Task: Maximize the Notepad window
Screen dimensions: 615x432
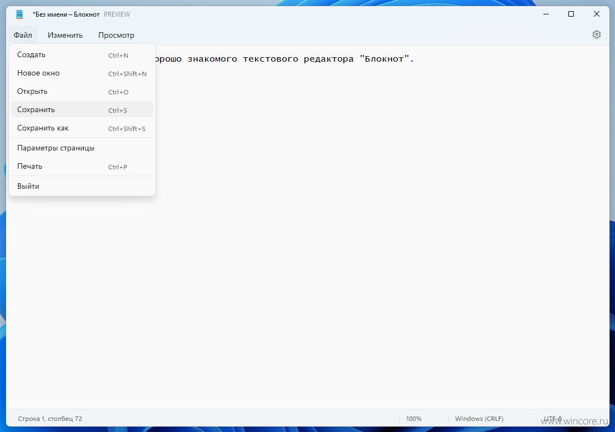Action: [571, 14]
